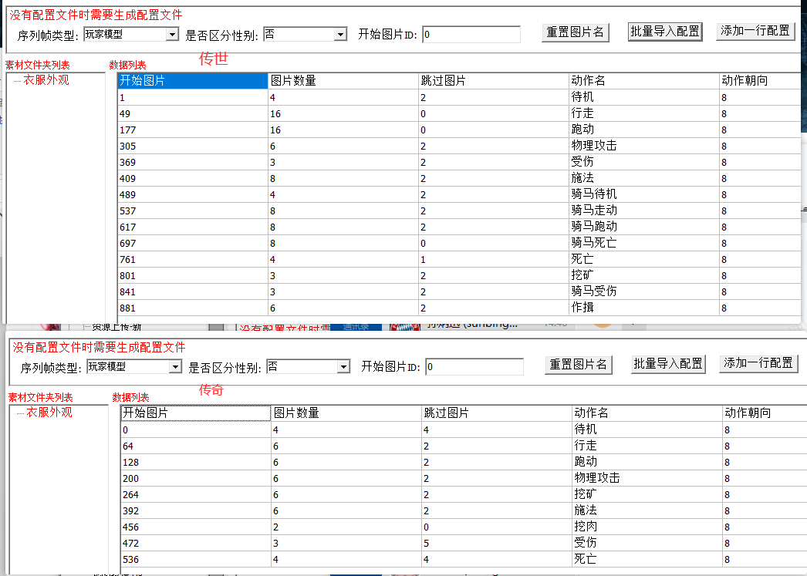Click 跳过图片 column header in upper window
The width and height of the screenshot is (807, 576).
pyautogui.click(x=494, y=81)
